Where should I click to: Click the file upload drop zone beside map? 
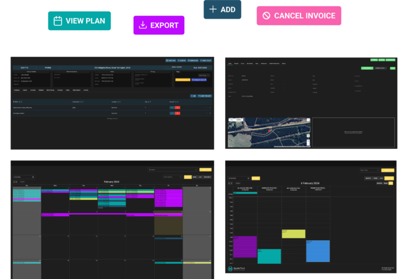coord(354,133)
